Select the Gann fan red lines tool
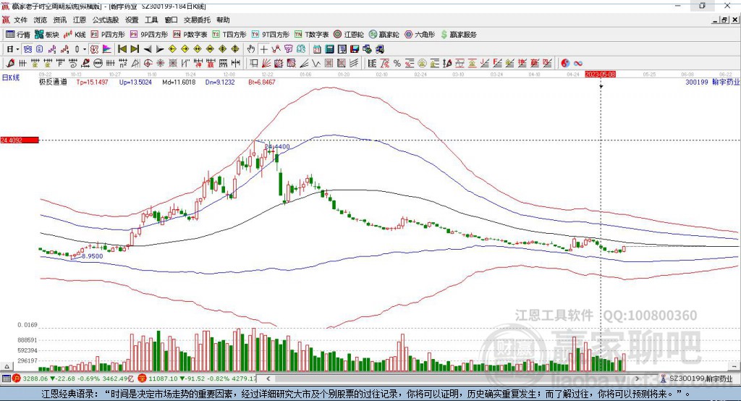The width and height of the screenshot is (741, 401). [266, 64]
